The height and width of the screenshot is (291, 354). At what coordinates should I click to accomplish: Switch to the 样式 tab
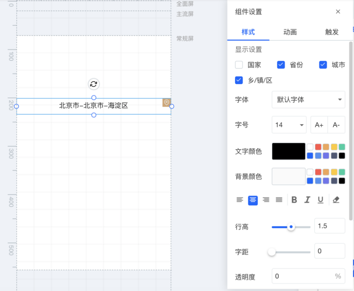[248, 32]
